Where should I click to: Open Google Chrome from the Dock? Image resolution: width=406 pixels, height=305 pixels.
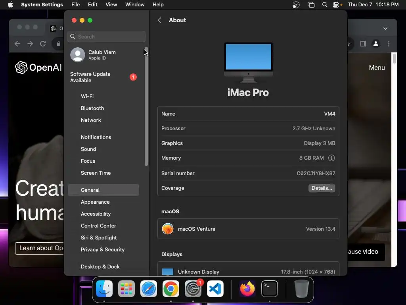click(170, 289)
